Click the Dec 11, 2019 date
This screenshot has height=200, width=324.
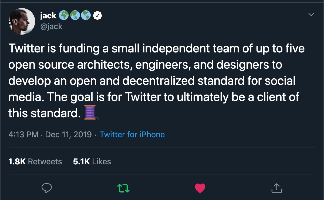coord(68,134)
